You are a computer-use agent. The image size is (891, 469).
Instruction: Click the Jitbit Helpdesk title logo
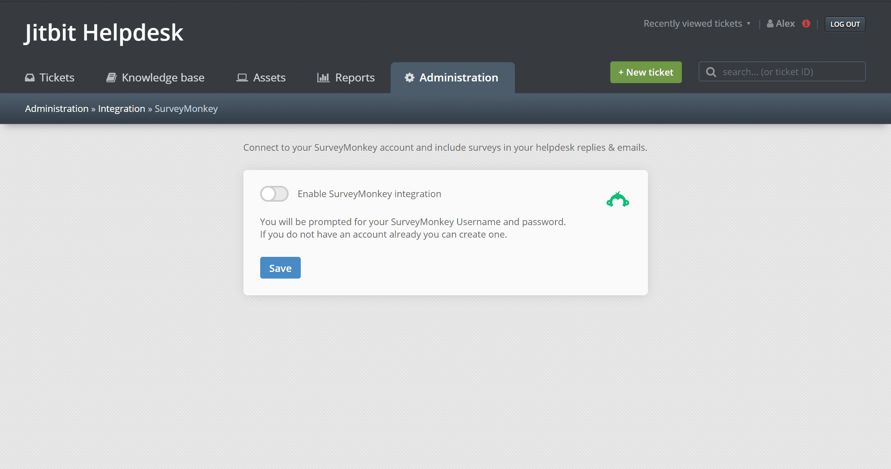104,33
